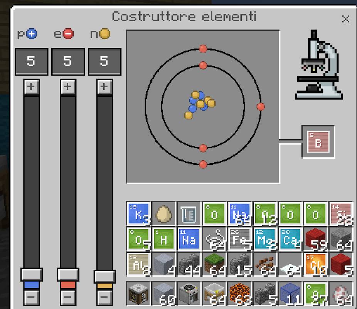The width and height of the screenshot is (357, 309).
Task: Grab the Magnesium (Mg) element stack
Action: (264, 239)
